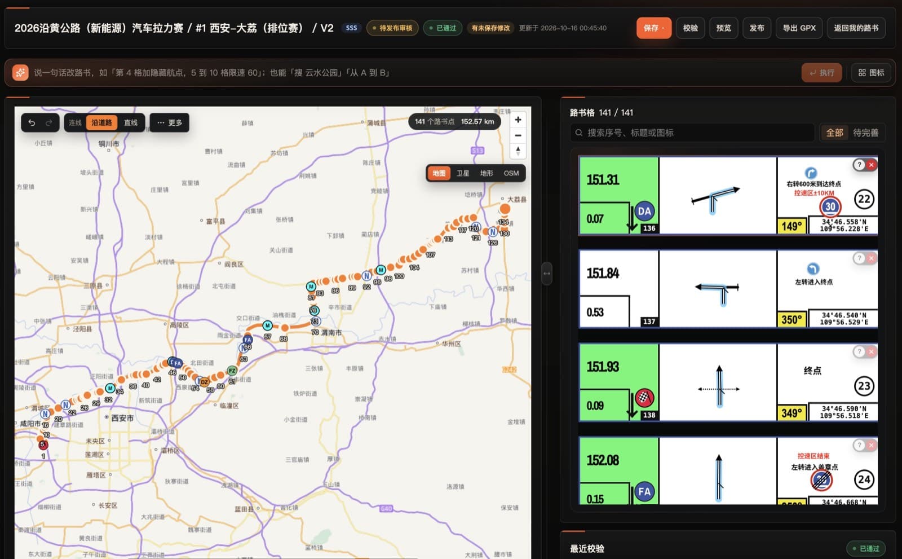The height and width of the screenshot is (559, 902).
Task: Delete roadbook cell 136 with red X
Action: tap(872, 165)
